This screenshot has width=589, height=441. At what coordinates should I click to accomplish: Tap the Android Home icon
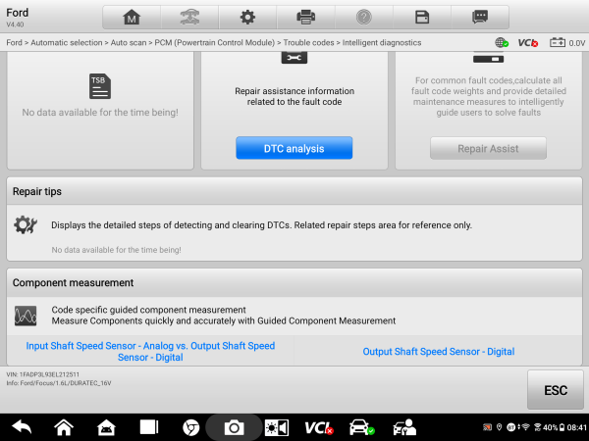[64, 427]
